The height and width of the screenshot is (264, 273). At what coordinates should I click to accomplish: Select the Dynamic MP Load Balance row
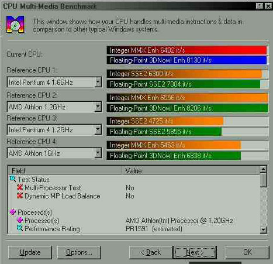pyautogui.click(x=134, y=196)
